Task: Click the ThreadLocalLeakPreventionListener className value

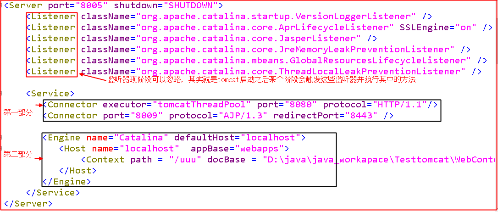Action: click(301, 71)
